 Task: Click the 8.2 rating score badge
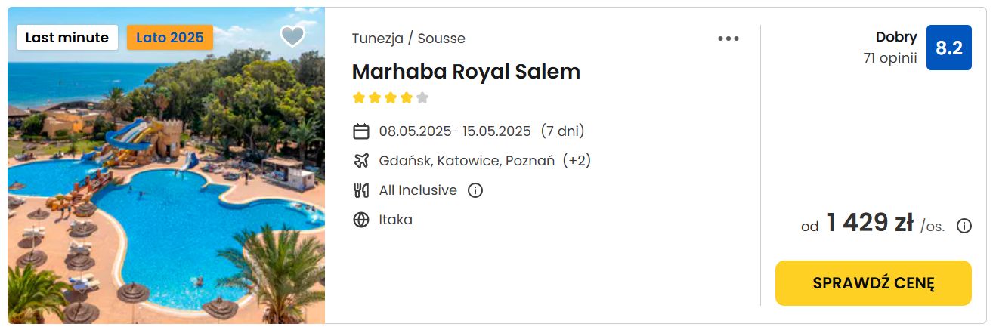[949, 48]
